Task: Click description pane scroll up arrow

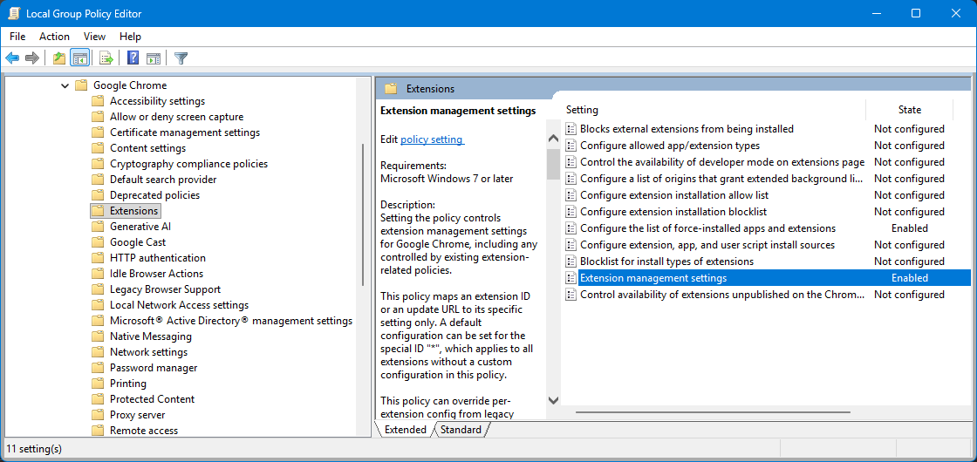Action: click(553, 139)
